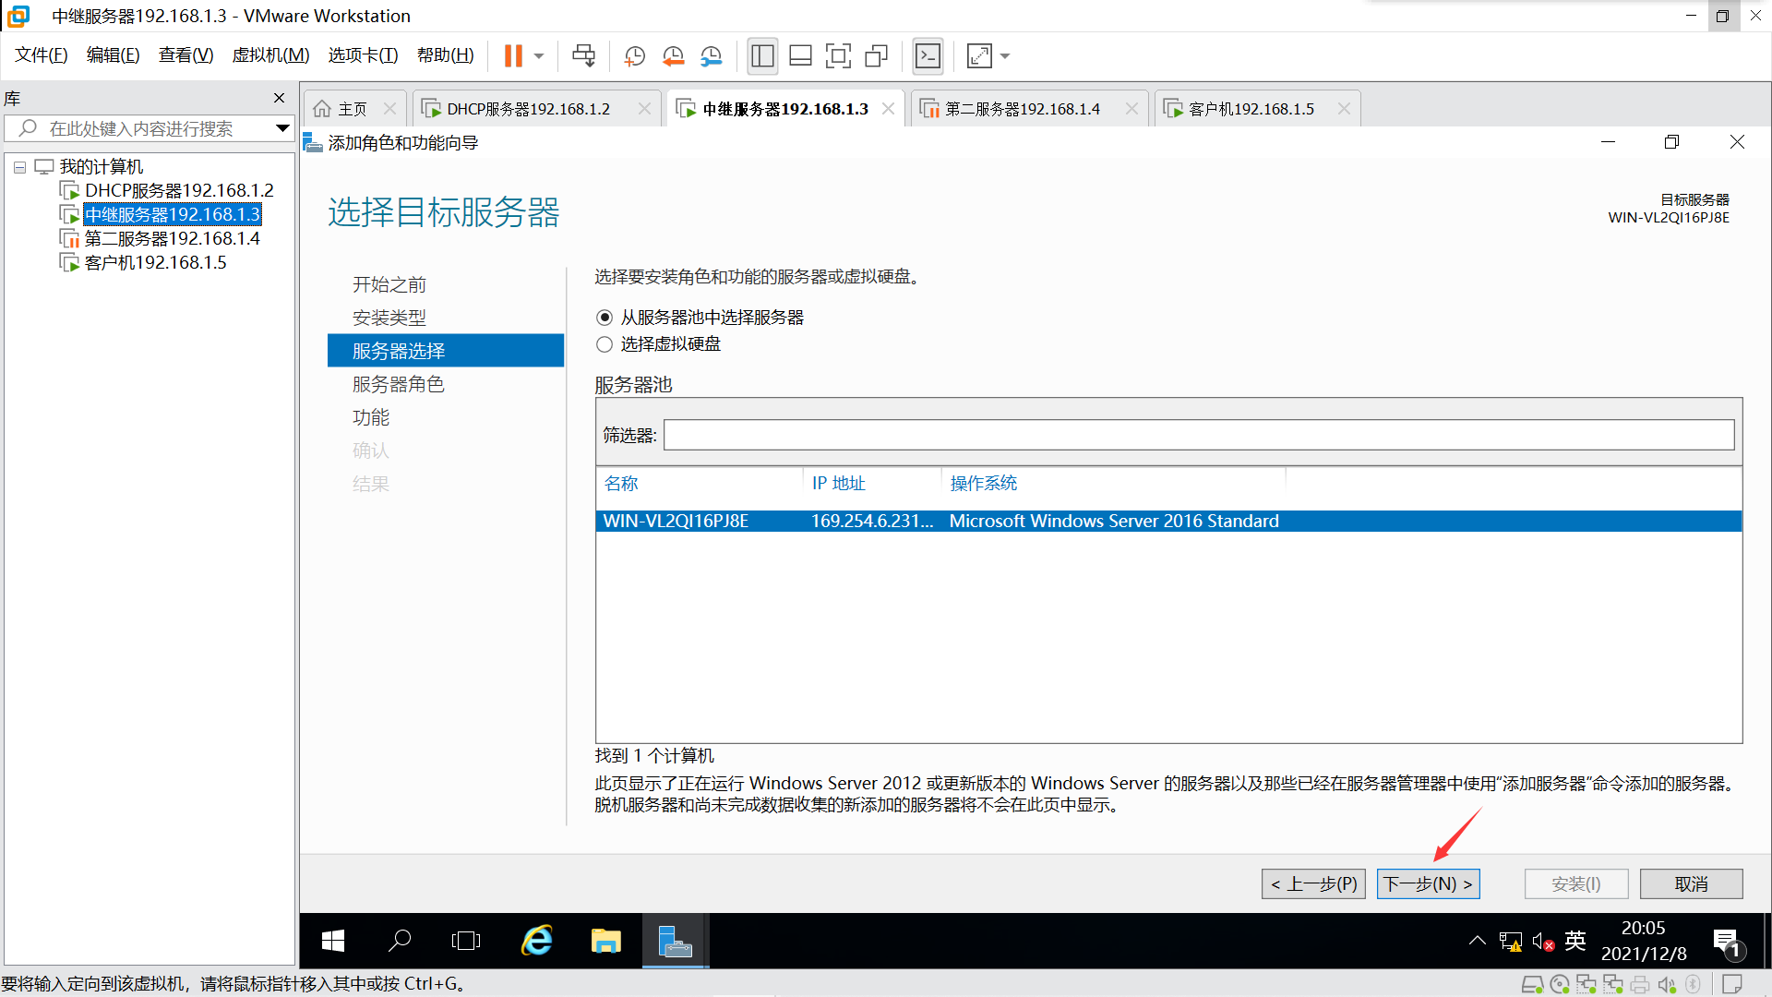Expand library search dropdown arrow
Image resolution: width=1772 pixels, height=997 pixels.
coord(282,128)
